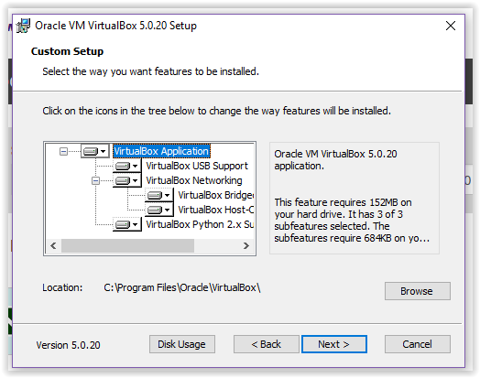Collapse the VirtualBox Application tree node
480x378 pixels.
click(63, 151)
